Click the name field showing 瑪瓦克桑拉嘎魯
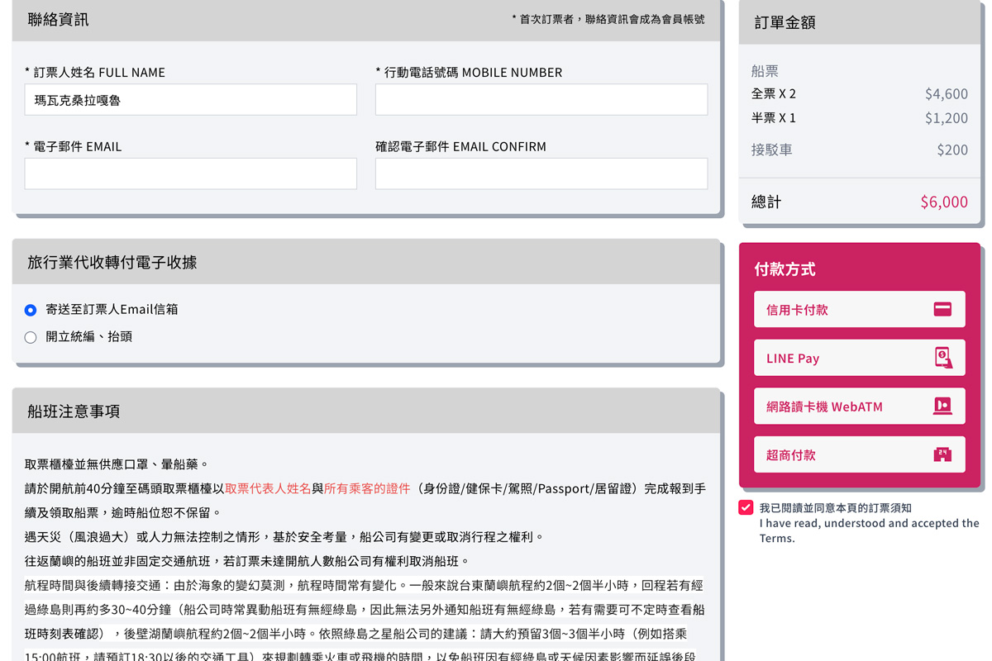Image resolution: width=992 pixels, height=661 pixels. point(190,99)
